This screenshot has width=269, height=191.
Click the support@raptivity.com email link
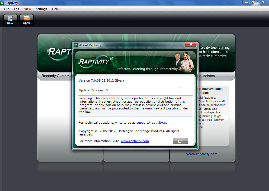(153, 122)
